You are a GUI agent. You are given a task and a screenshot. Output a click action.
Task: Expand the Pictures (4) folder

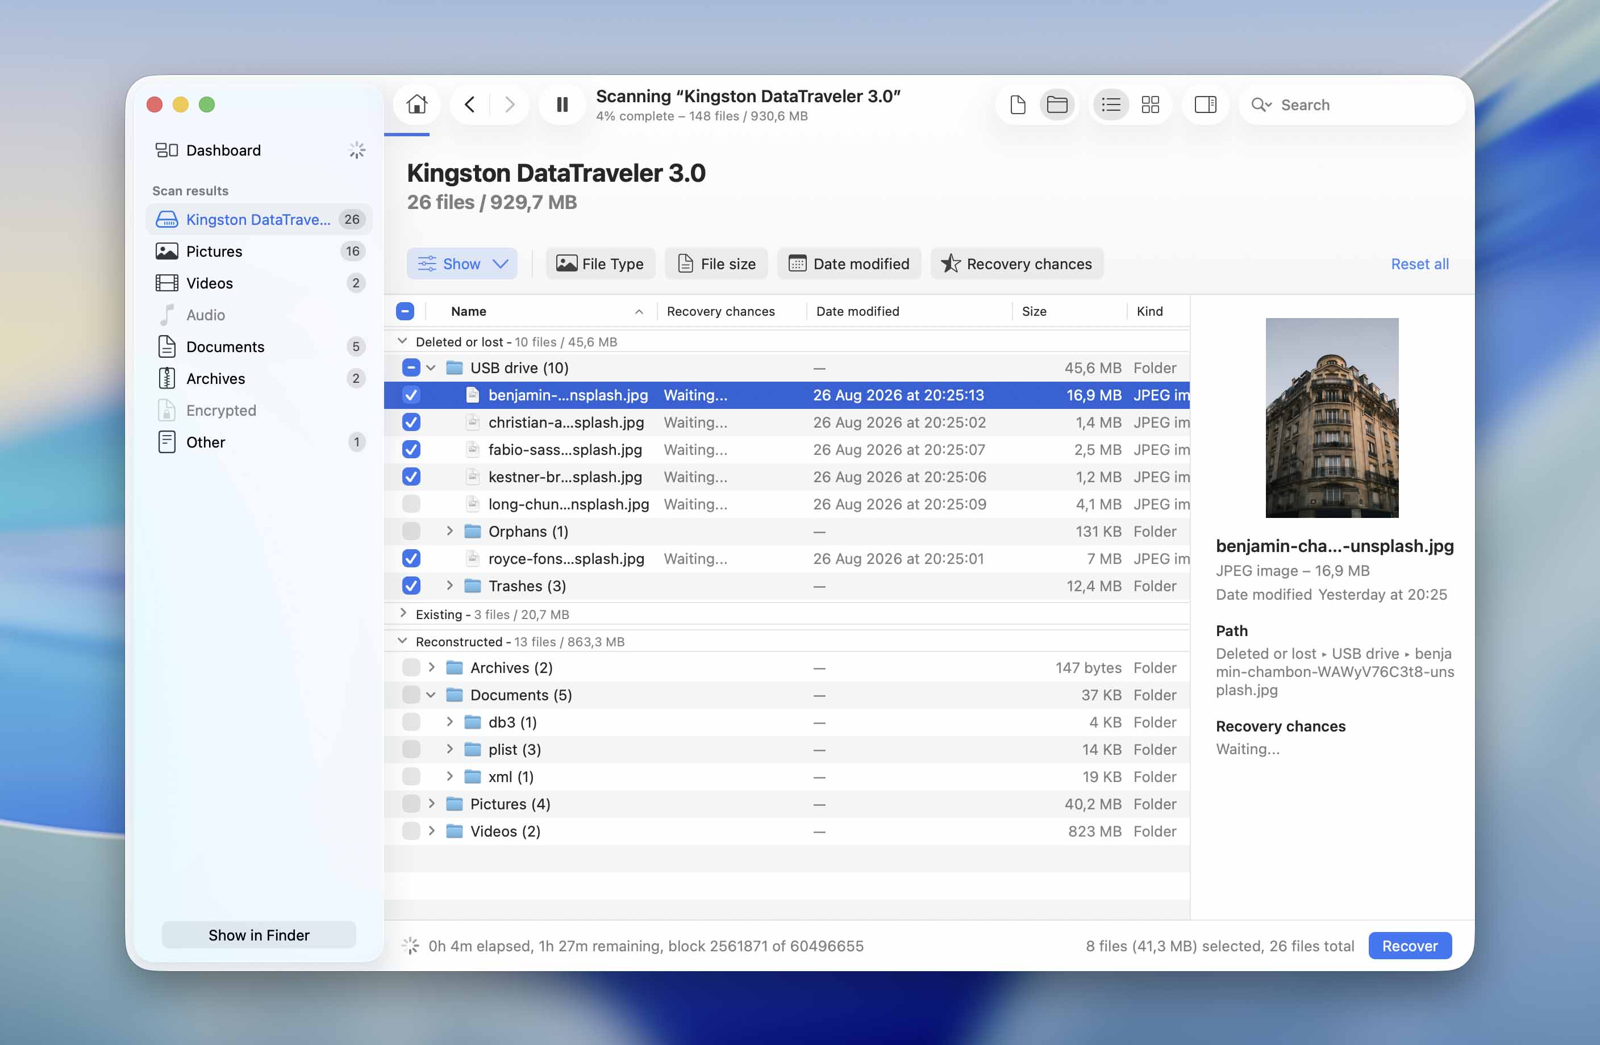[431, 804]
